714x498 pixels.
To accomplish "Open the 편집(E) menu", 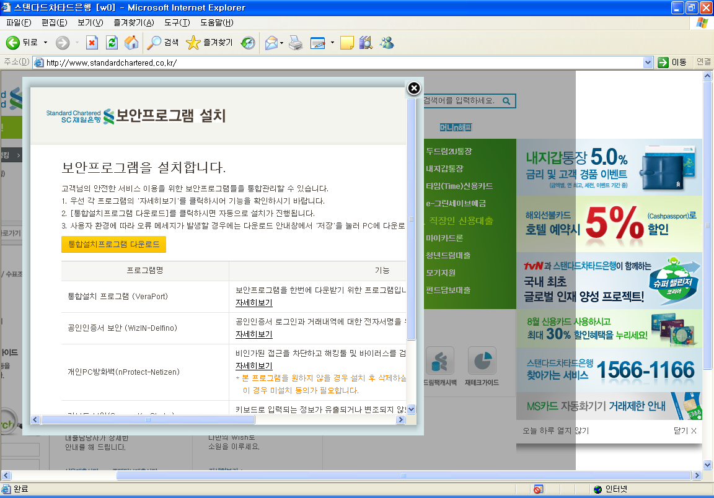I will click(x=54, y=22).
